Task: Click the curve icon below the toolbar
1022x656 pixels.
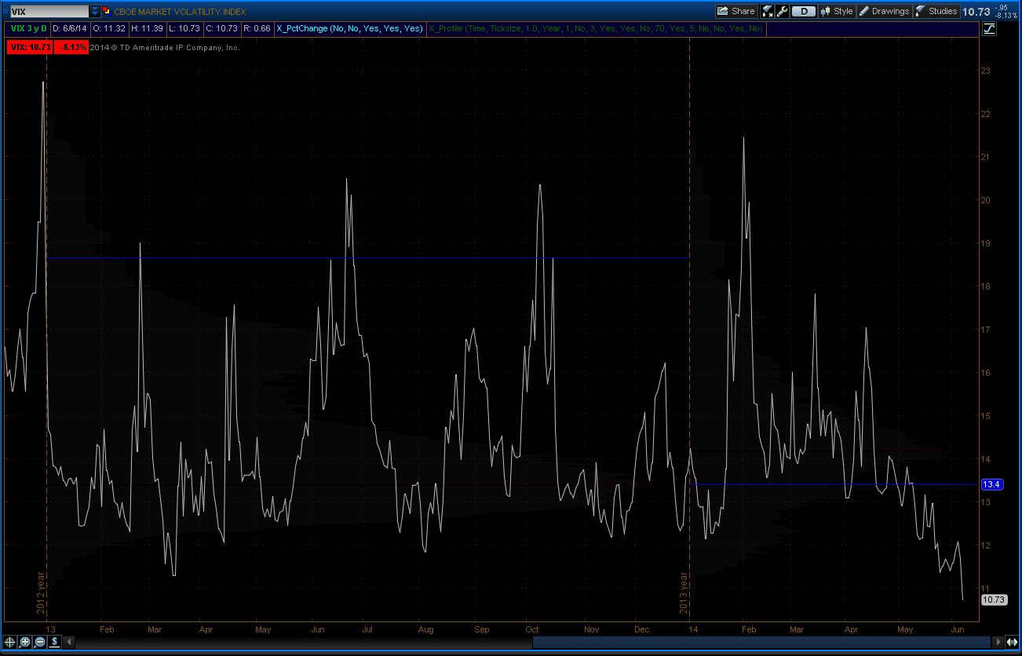Action: 989,29
